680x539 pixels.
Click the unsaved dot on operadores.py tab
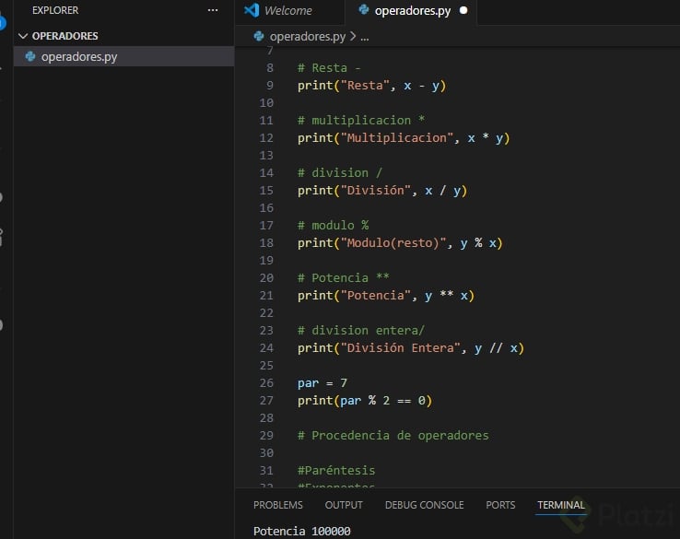coord(463,10)
